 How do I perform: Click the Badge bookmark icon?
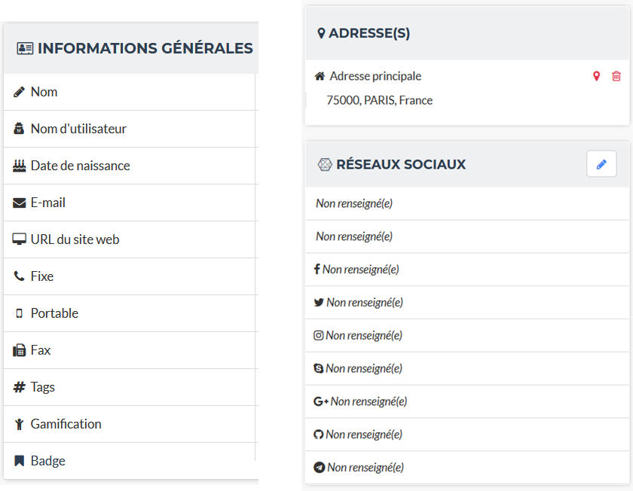pyautogui.click(x=20, y=461)
